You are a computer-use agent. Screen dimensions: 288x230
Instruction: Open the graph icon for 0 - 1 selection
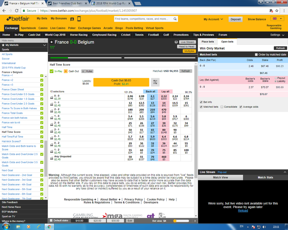tap(52, 138)
